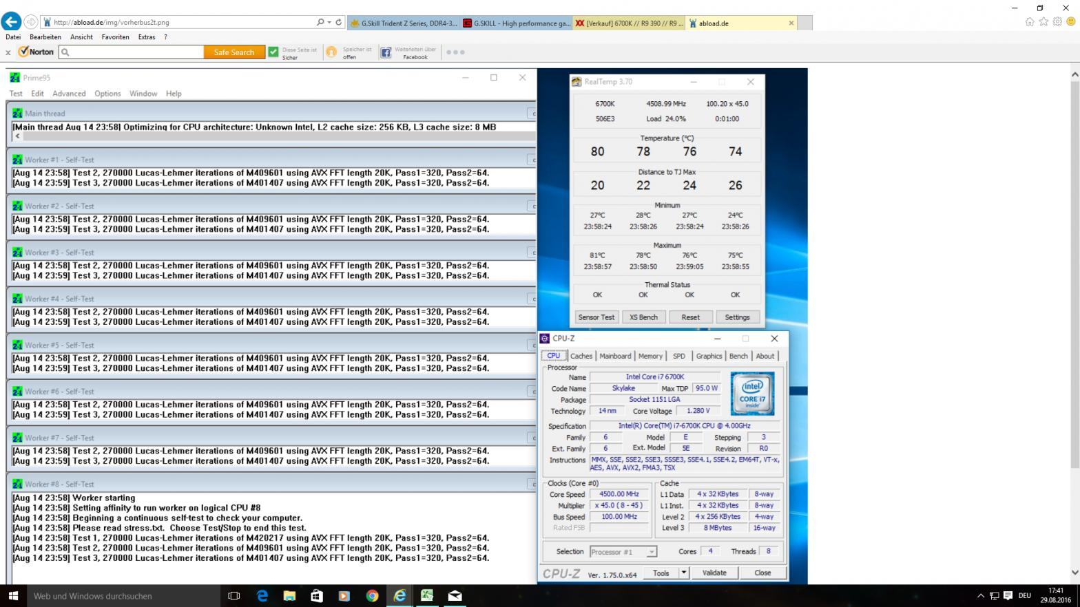Open the Prime95 Options menu
Image resolution: width=1080 pixels, height=607 pixels.
point(107,94)
